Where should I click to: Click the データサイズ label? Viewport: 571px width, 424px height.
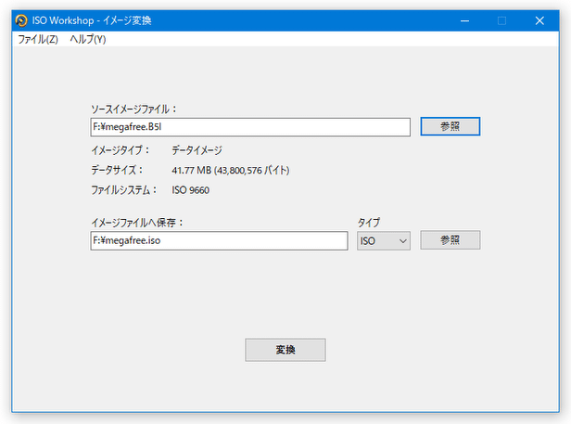click(x=118, y=171)
